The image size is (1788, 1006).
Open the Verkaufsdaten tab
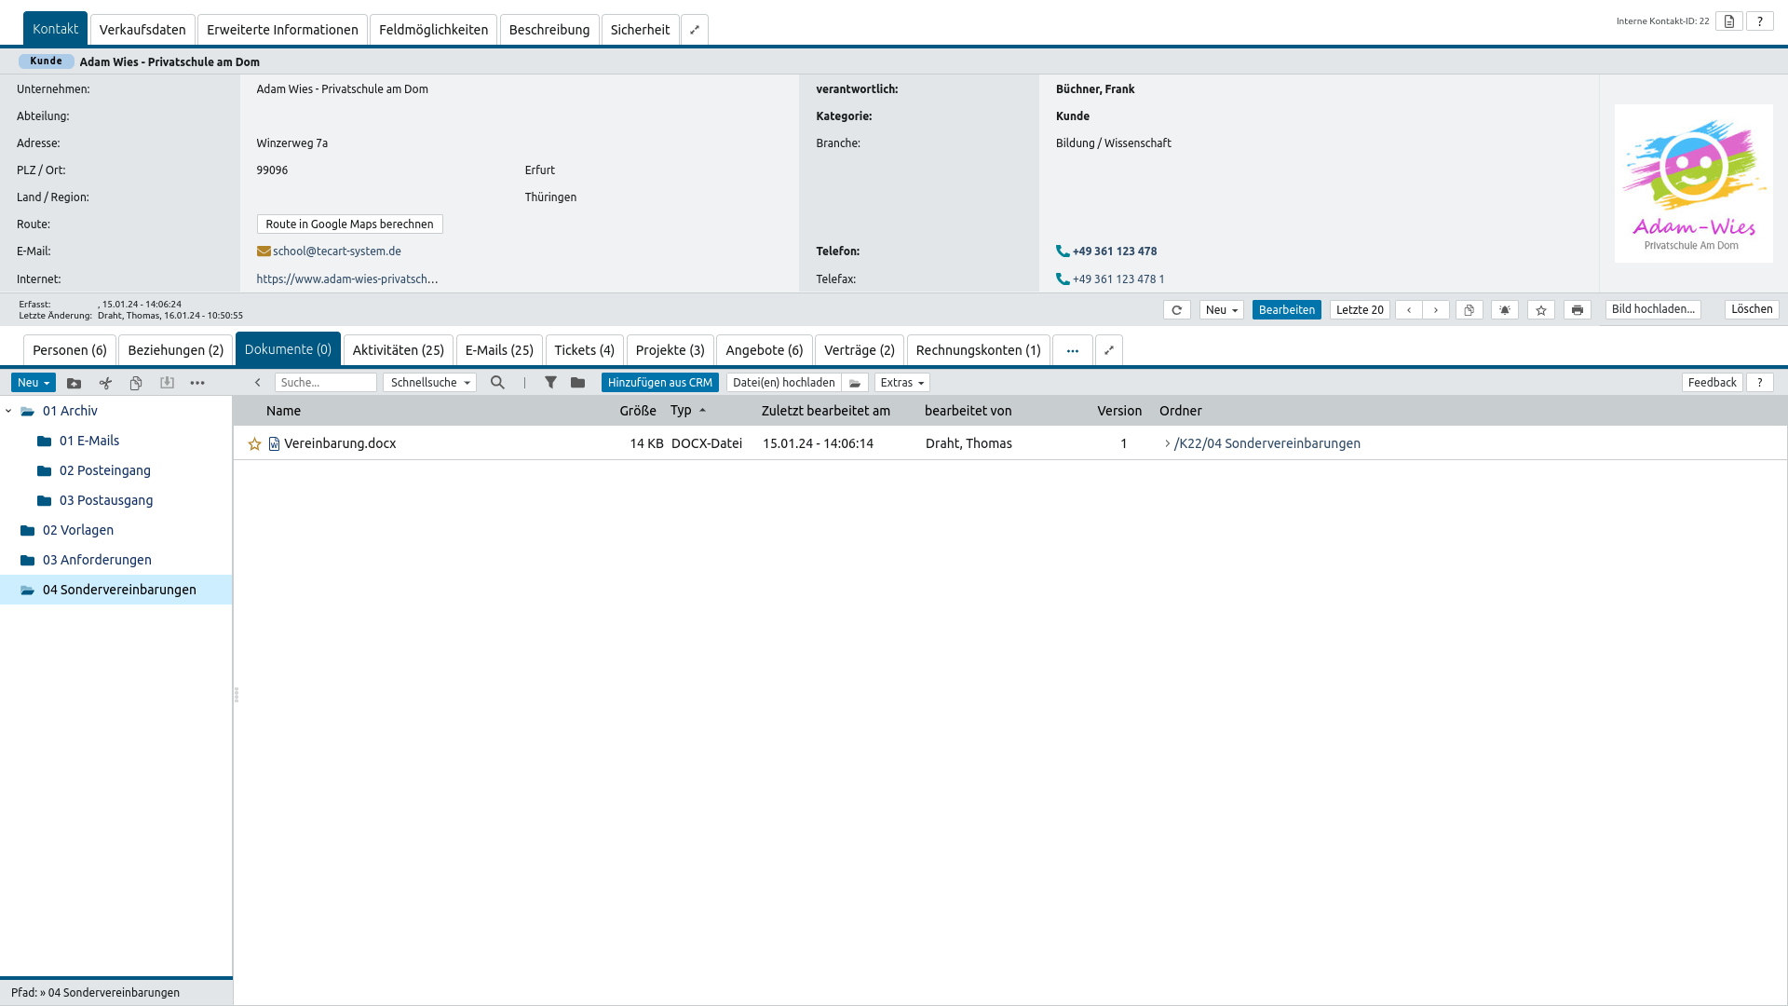coord(142,30)
